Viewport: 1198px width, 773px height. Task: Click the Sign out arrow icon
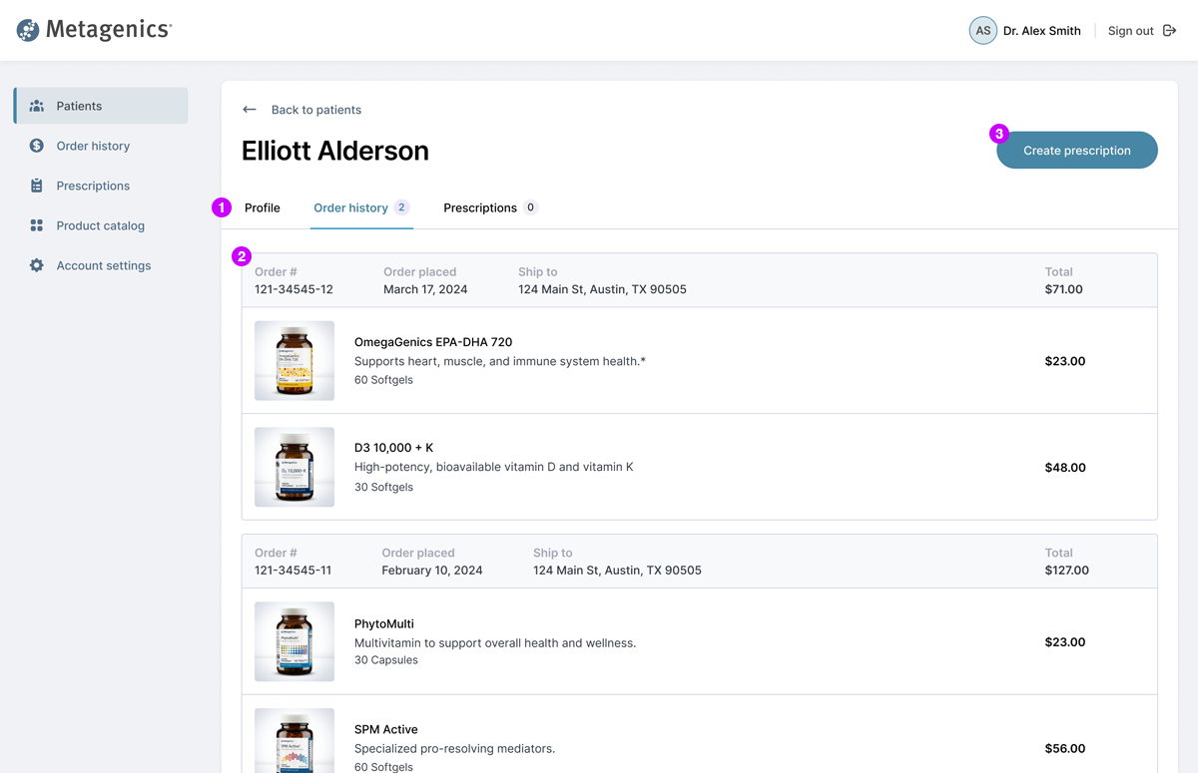(1170, 31)
